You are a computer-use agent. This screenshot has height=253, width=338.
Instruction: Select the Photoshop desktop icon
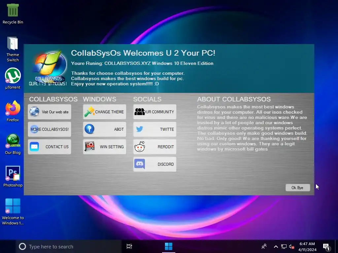(13, 177)
